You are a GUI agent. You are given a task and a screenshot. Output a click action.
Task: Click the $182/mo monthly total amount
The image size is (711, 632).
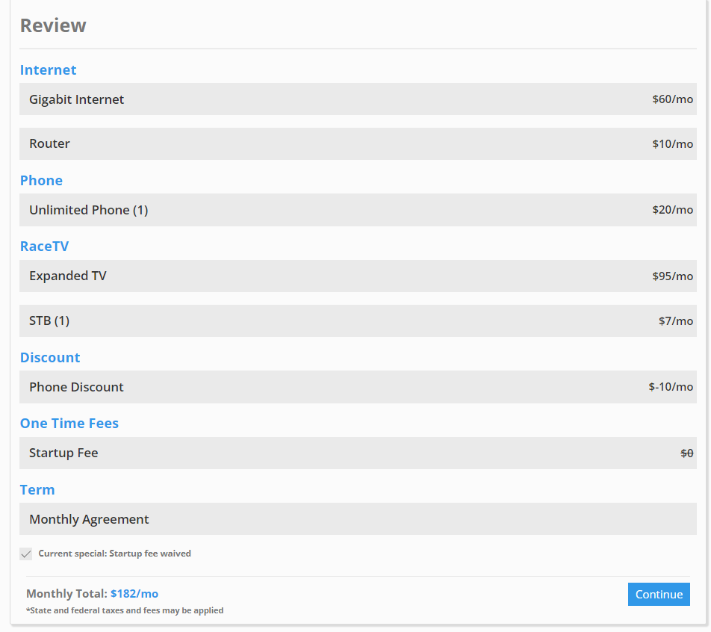pyautogui.click(x=134, y=594)
